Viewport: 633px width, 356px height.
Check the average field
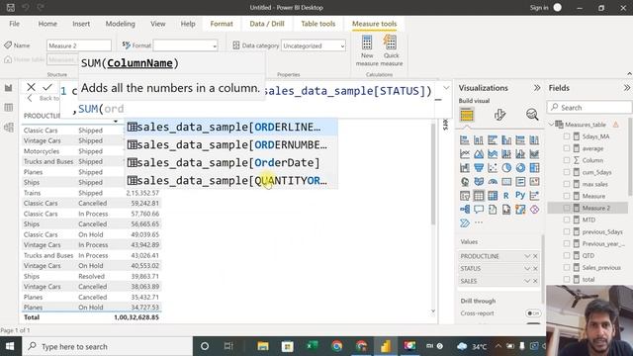pos(567,148)
